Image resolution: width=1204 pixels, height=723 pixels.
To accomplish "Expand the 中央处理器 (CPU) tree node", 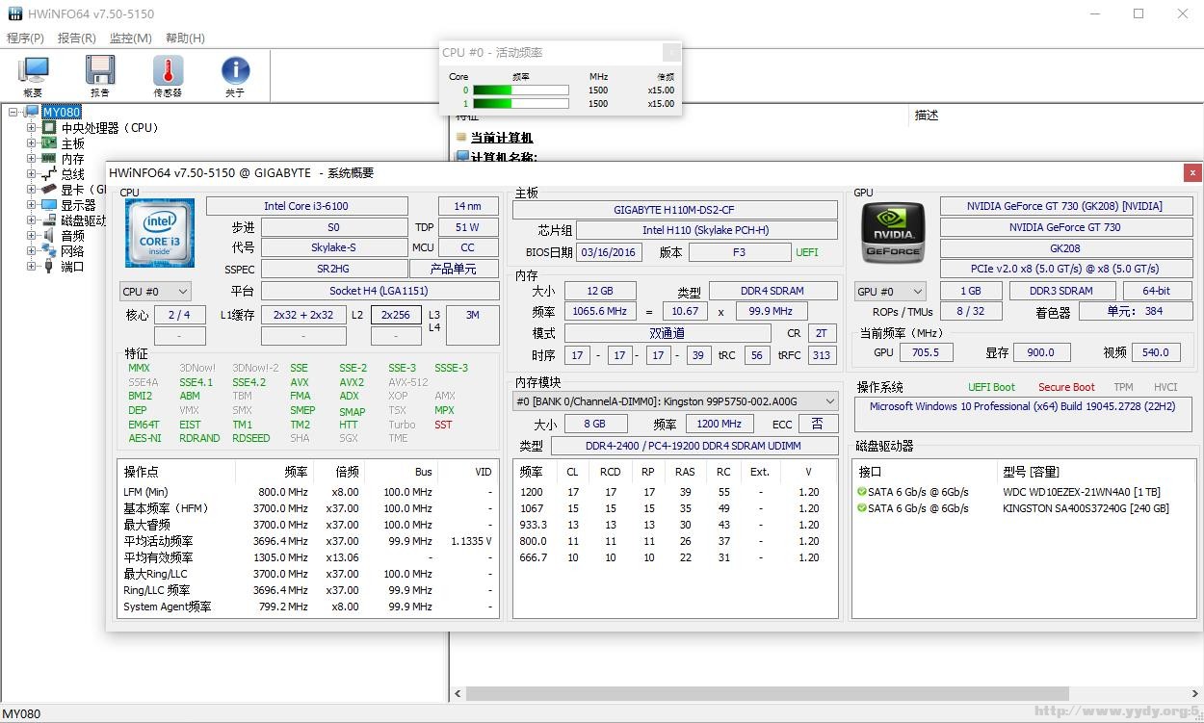I will point(32,127).
